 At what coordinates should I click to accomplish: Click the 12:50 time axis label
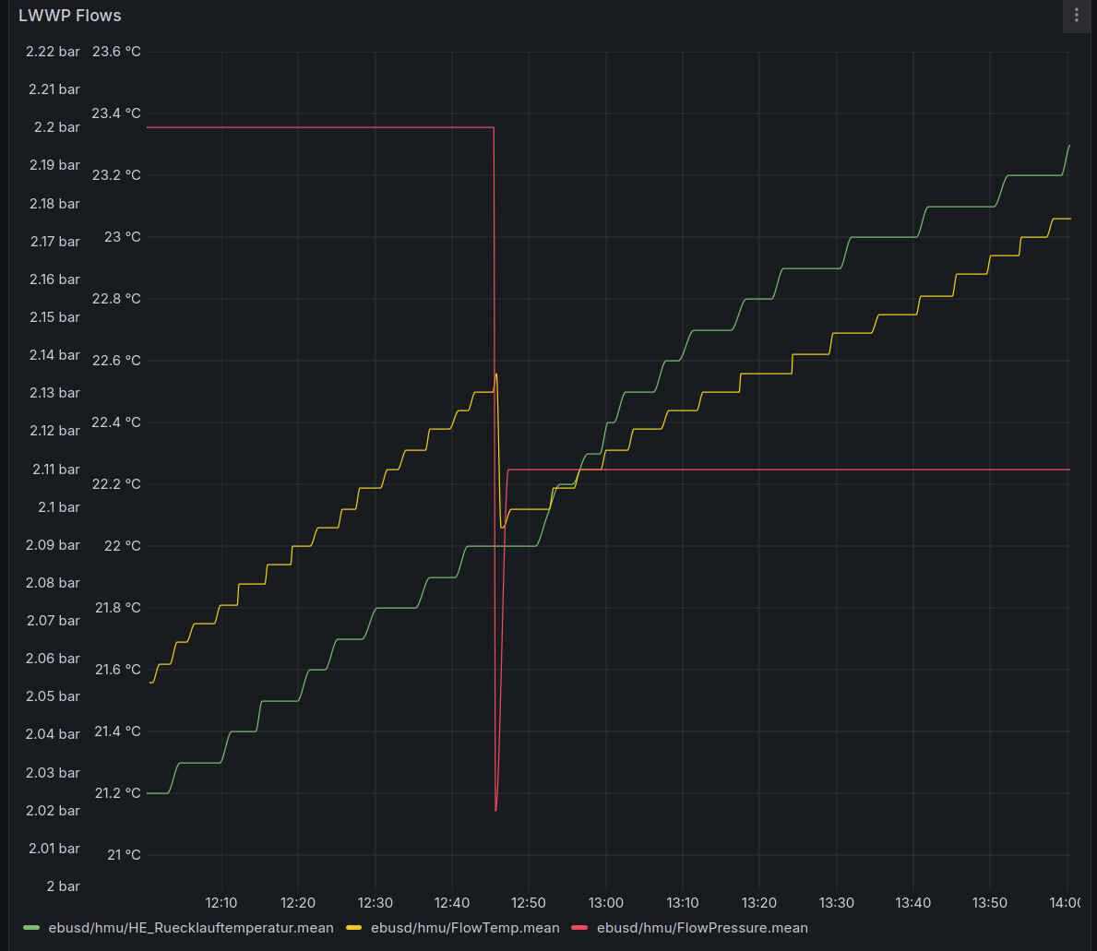529,902
